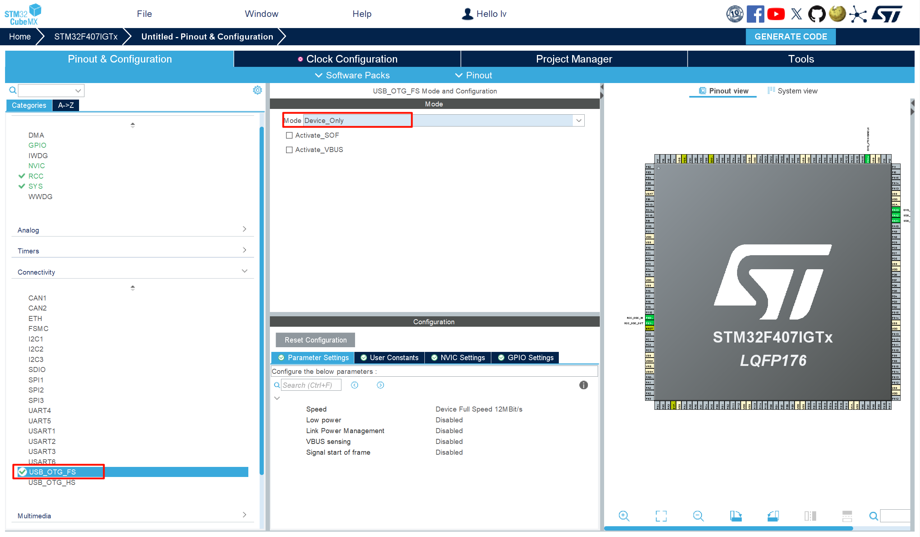Open the User Constants tab
Image resolution: width=920 pixels, height=537 pixels.
click(x=389, y=358)
